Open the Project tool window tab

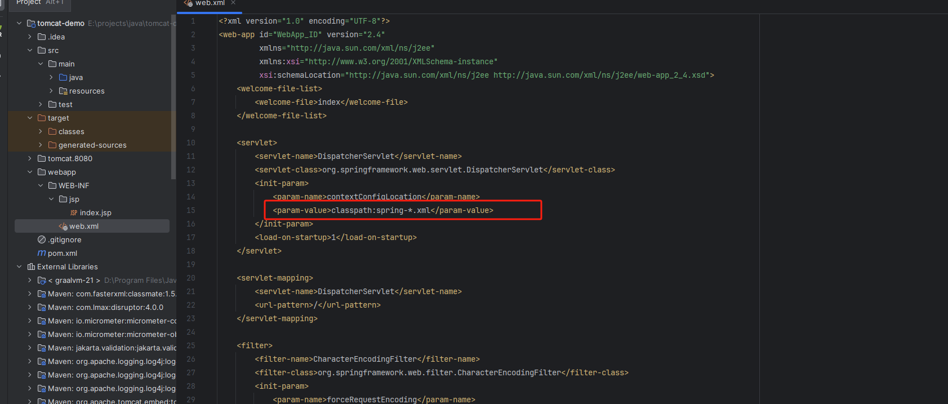point(28,3)
